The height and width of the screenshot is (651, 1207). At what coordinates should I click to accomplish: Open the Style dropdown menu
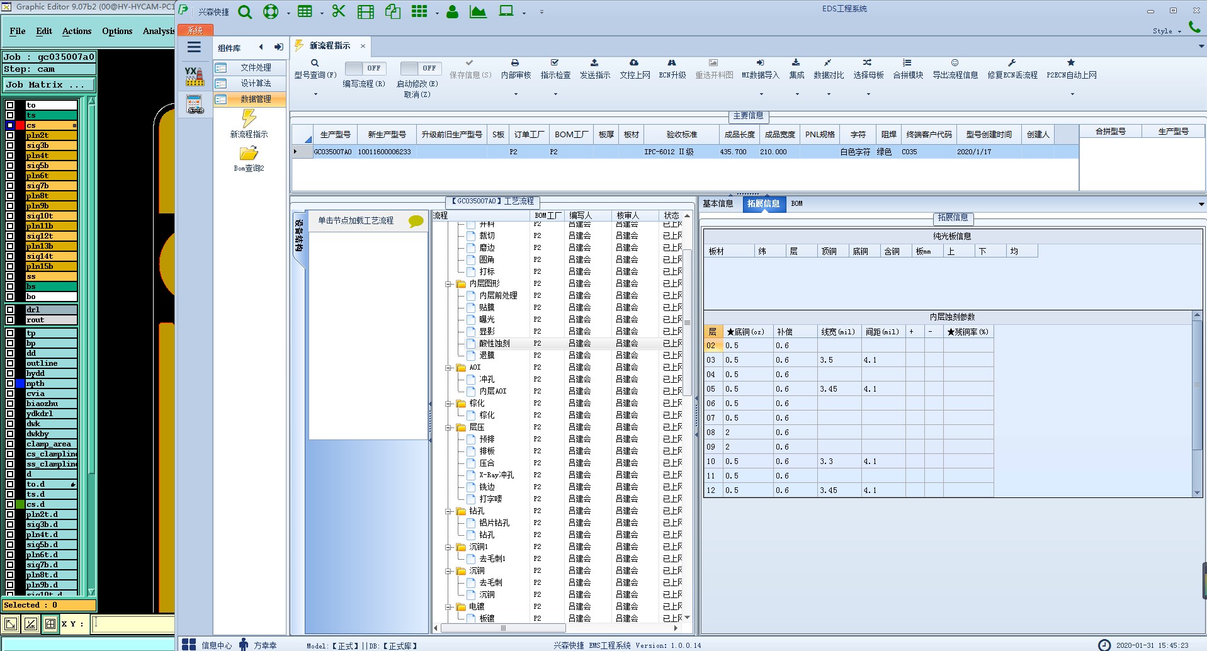(1167, 31)
